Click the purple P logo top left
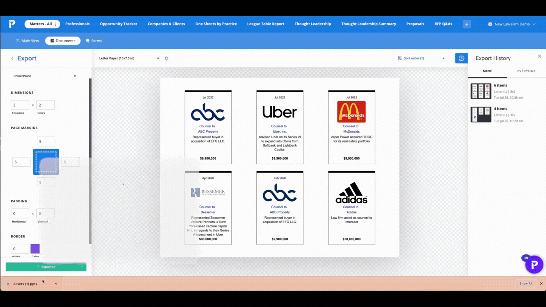Screen dimensions: 546x307 11,23
